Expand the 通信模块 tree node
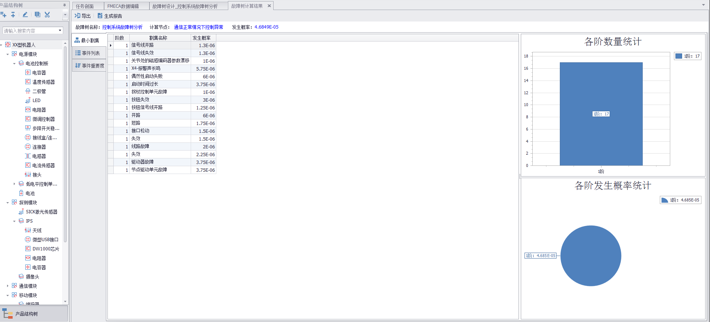Screen dimensions: 710x322 click(x=7, y=286)
